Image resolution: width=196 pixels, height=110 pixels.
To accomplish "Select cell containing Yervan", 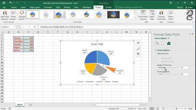I will [18, 38].
